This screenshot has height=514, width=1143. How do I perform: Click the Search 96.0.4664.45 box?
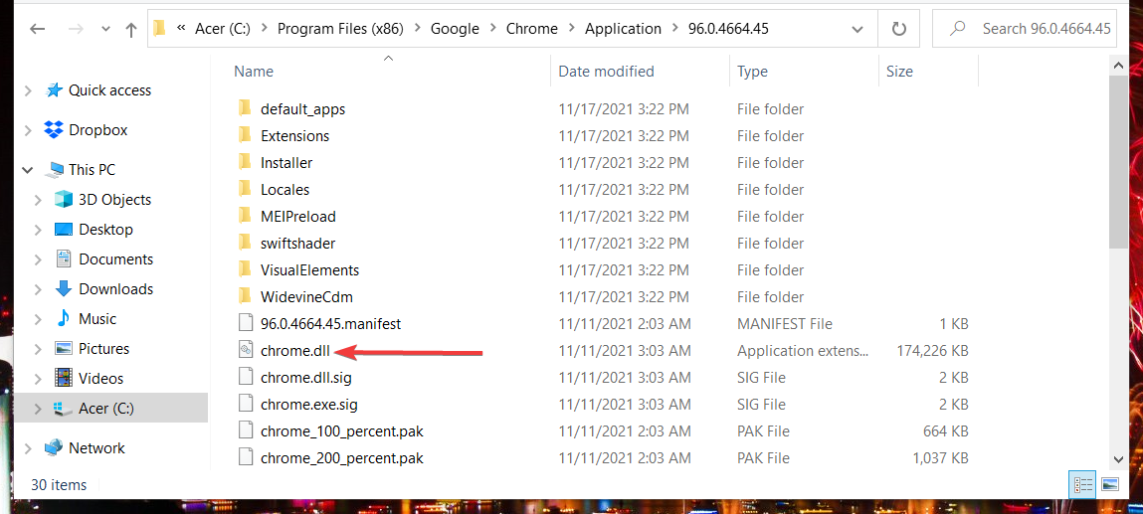point(1025,29)
